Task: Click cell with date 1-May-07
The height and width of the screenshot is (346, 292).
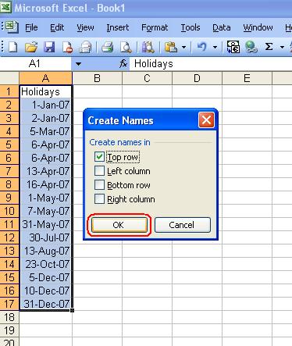Action: [45, 198]
